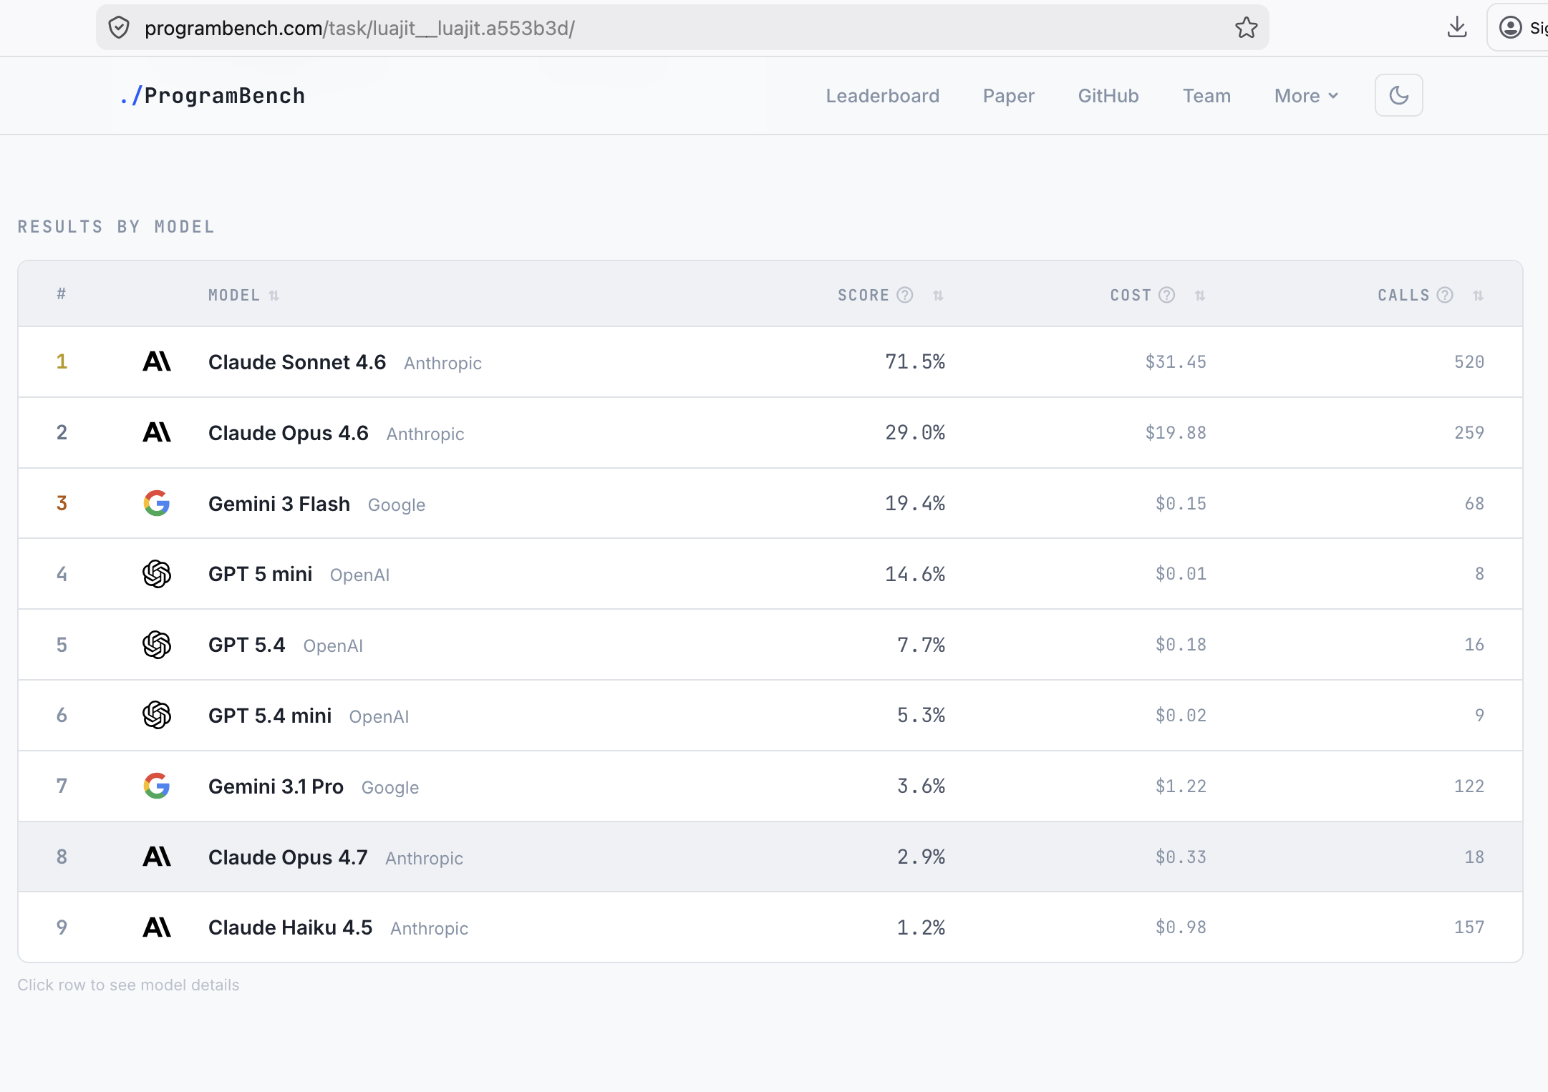Viewport: 1548px width, 1092px height.
Task: Go to the ./ProgramBench home logo
Action: click(213, 96)
